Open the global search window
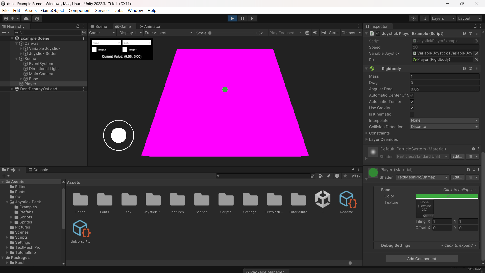The width and height of the screenshot is (485, 273). 424,18
